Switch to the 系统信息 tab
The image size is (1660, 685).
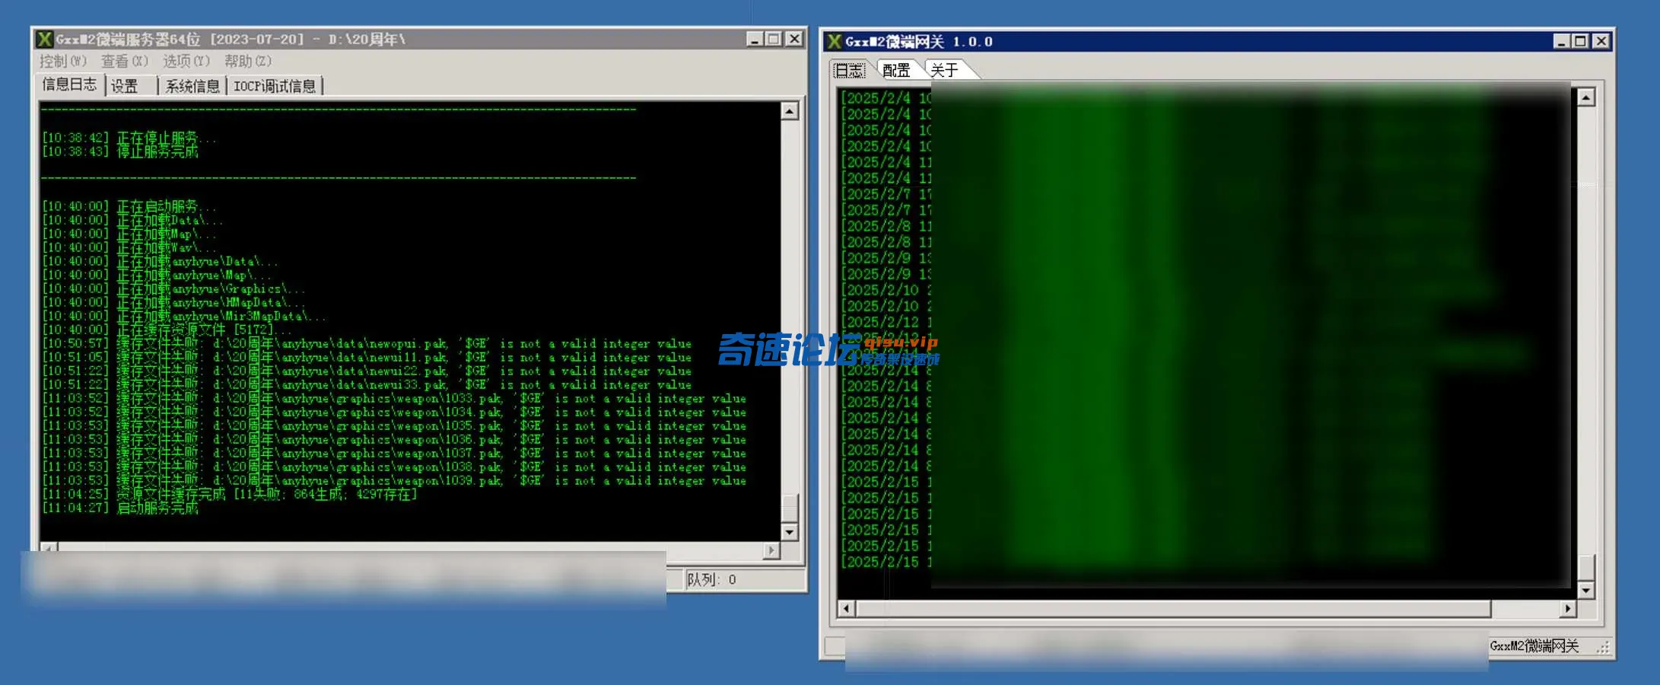pos(192,86)
